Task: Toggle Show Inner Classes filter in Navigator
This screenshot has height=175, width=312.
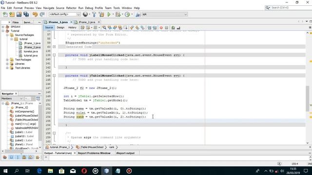Action: 31,157
